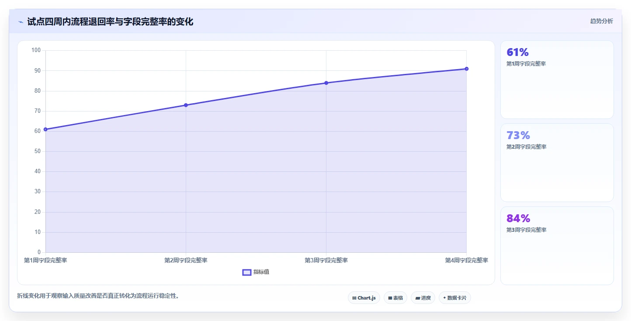Click the y-axis value 50
This screenshot has height=321, width=631.
click(x=37, y=151)
